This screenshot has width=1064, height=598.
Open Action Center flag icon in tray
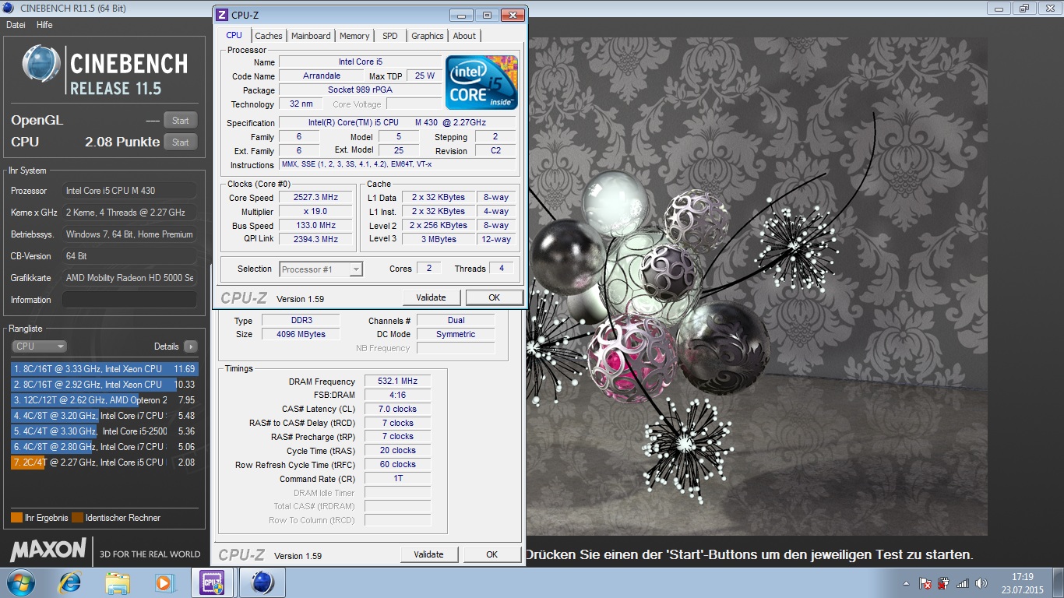pyautogui.click(x=925, y=582)
